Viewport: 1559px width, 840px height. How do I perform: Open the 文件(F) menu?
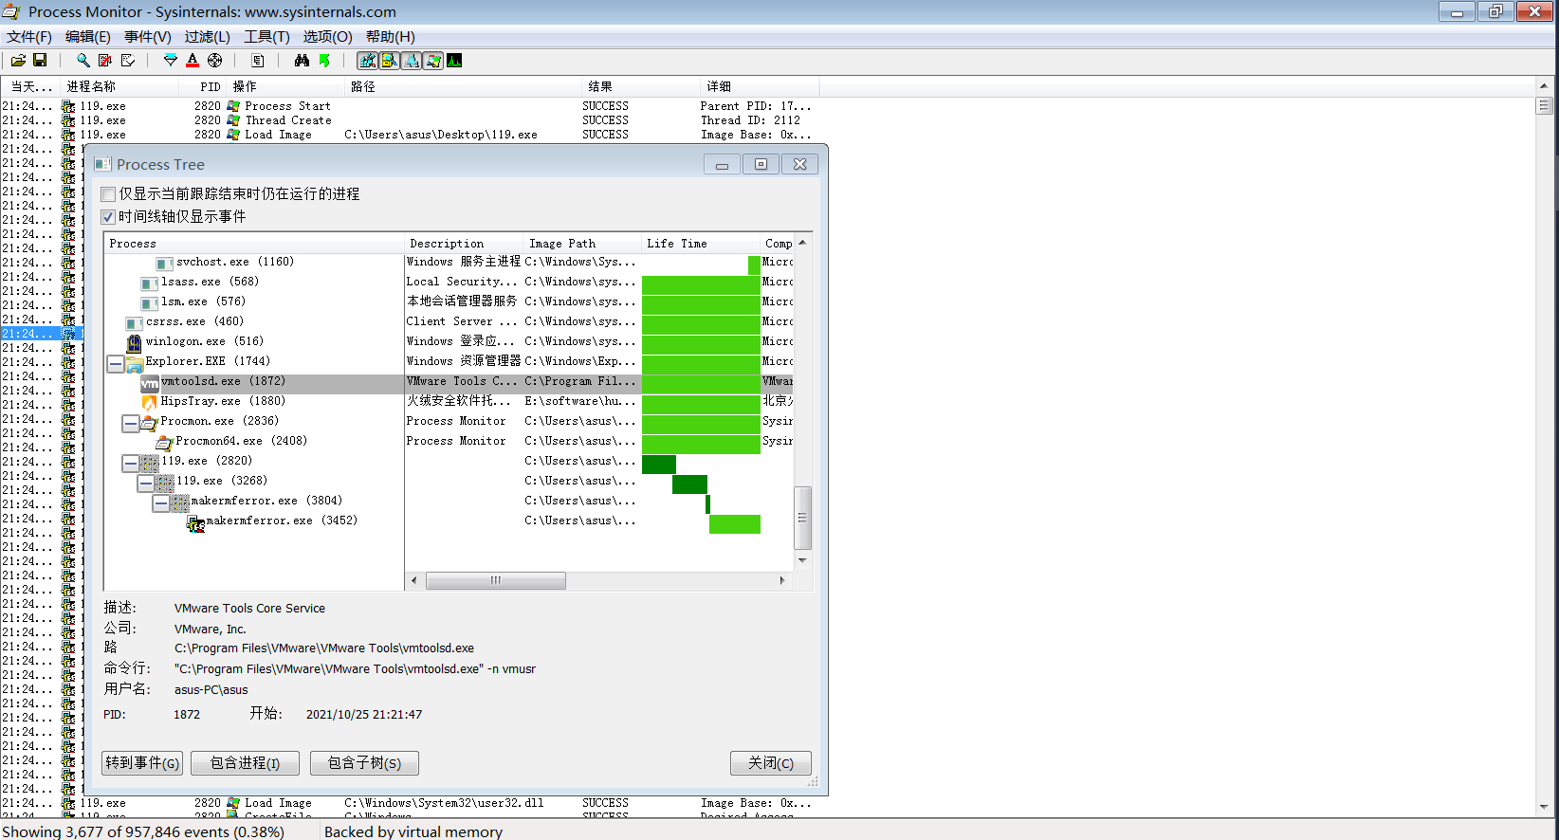[x=29, y=37]
